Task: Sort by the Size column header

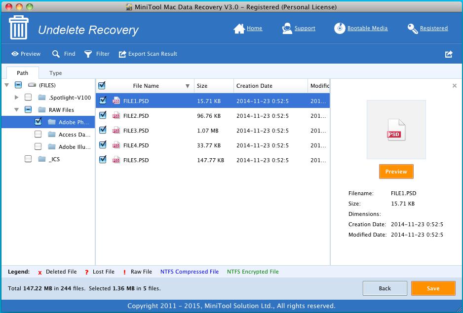Action: 214,86
